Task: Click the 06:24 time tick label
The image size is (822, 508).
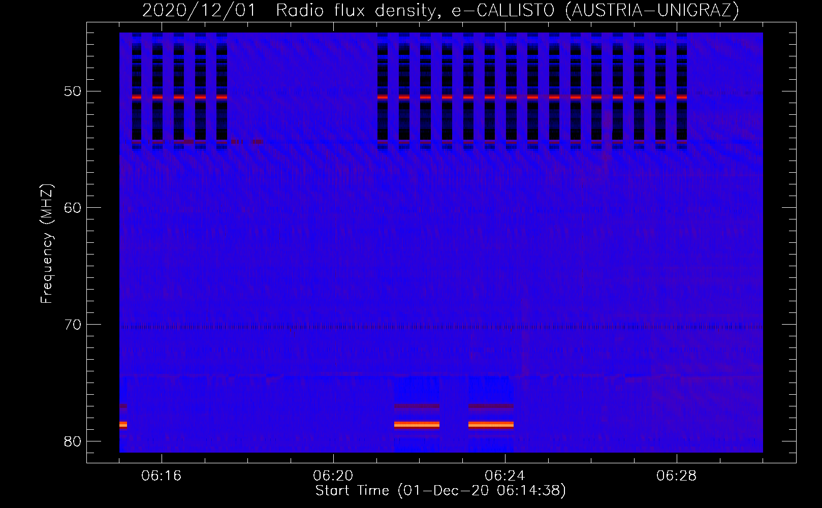Action: (505, 476)
